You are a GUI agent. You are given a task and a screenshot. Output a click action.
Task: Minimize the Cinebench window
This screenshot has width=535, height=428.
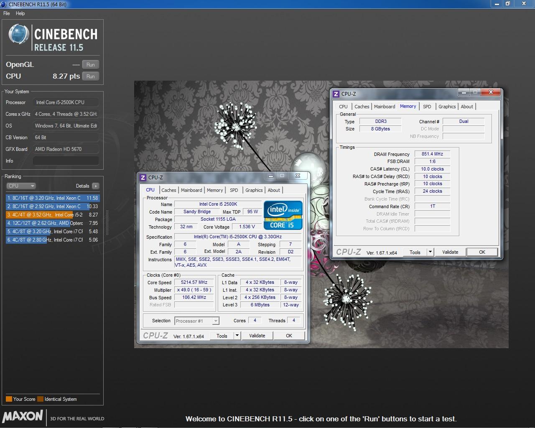click(x=496, y=3)
